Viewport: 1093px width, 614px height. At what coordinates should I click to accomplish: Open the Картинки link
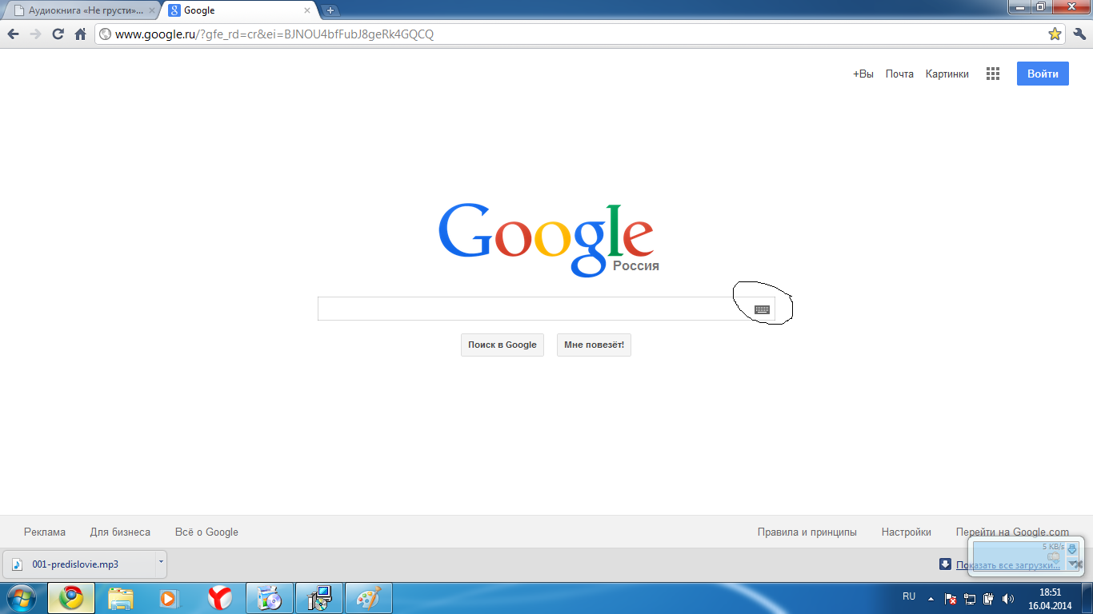point(947,74)
